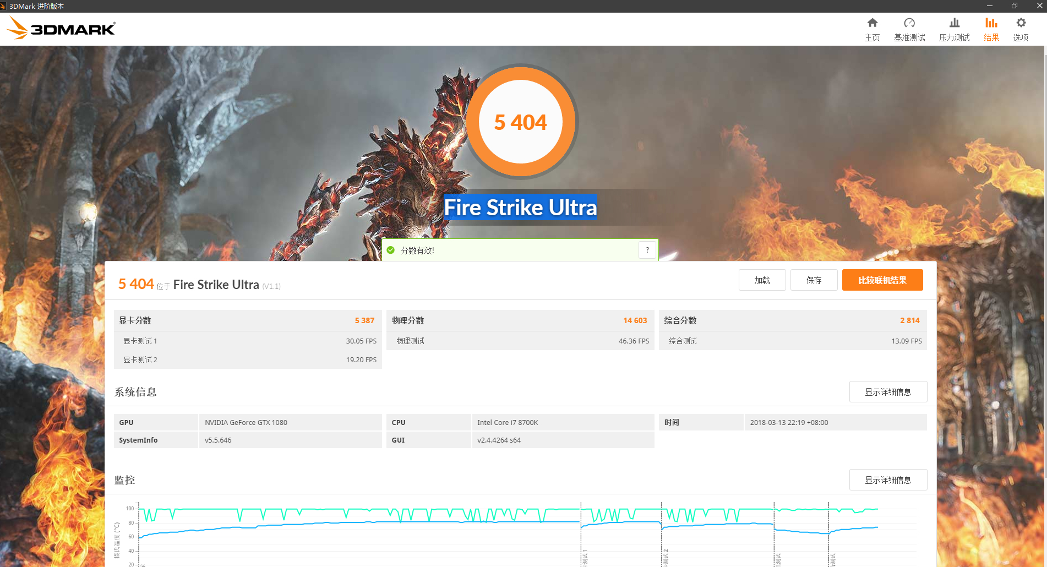Show system info details (显示详细信息)
The width and height of the screenshot is (1047, 567).
[888, 392]
